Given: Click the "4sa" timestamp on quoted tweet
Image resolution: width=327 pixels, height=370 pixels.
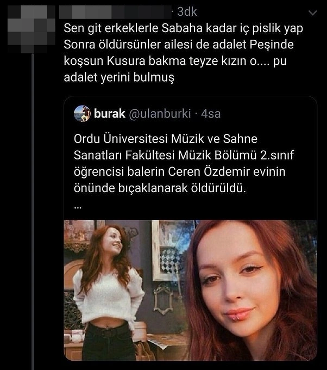Looking at the screenshot, I should point(211,114).
